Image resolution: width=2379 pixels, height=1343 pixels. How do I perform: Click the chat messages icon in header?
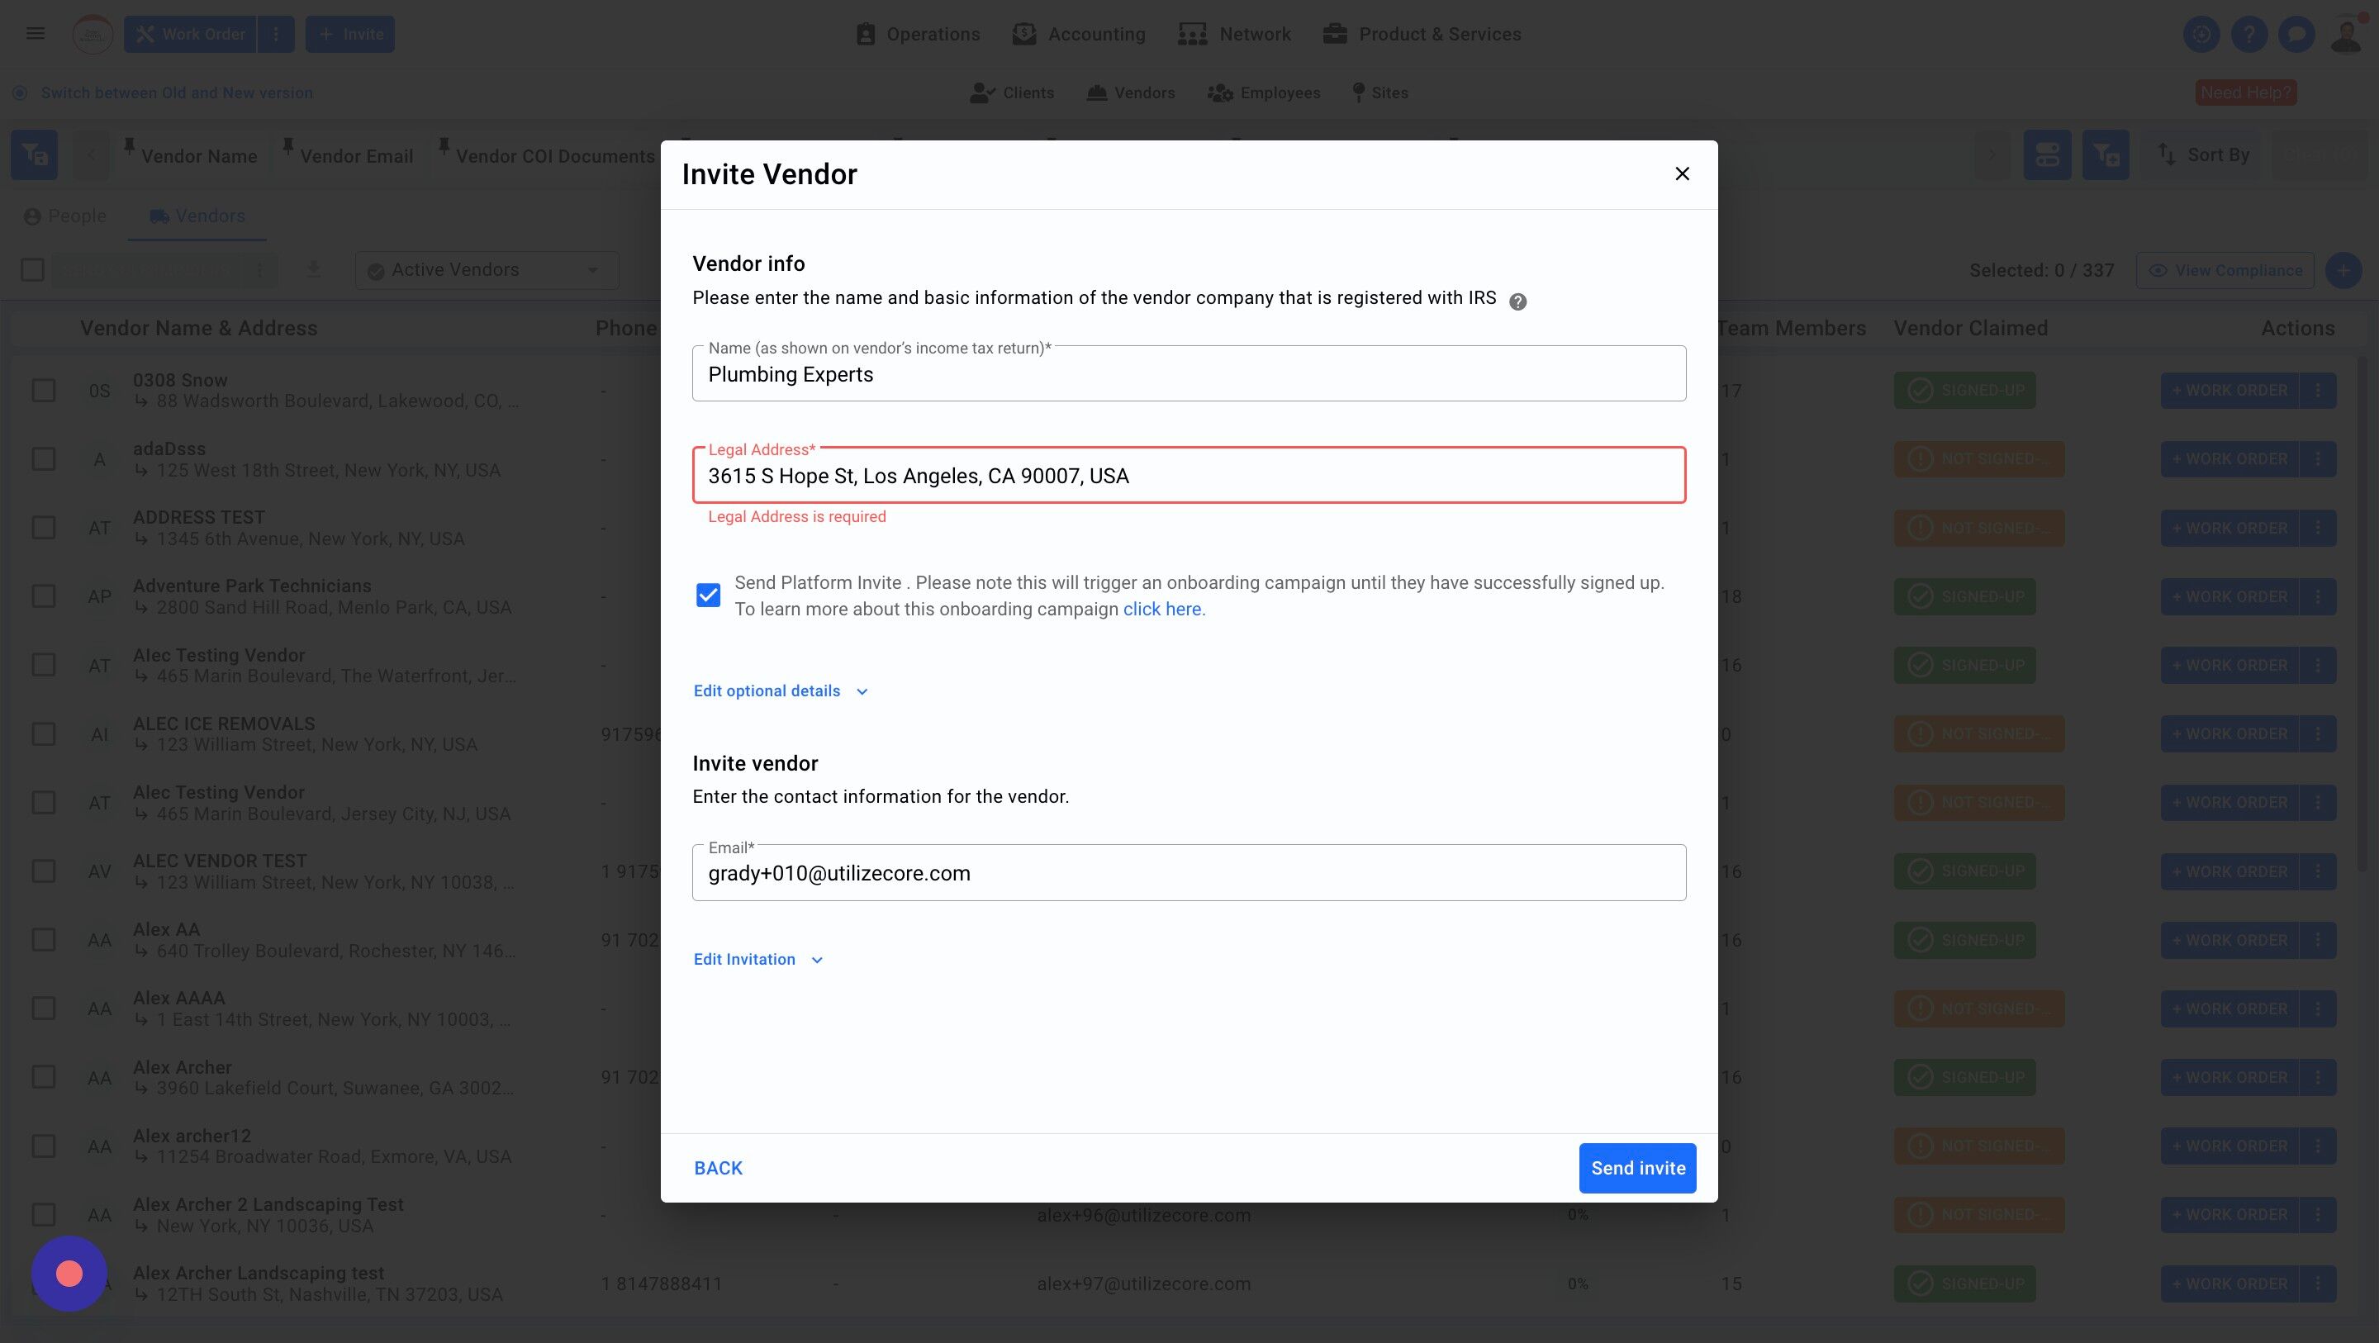click(x=2296, y=34)
